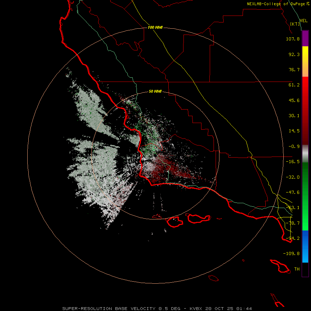Image resolution: width=311 pixels, height=311 pixels.
Task: Click the TH threshold legend label
Action: 297,269
